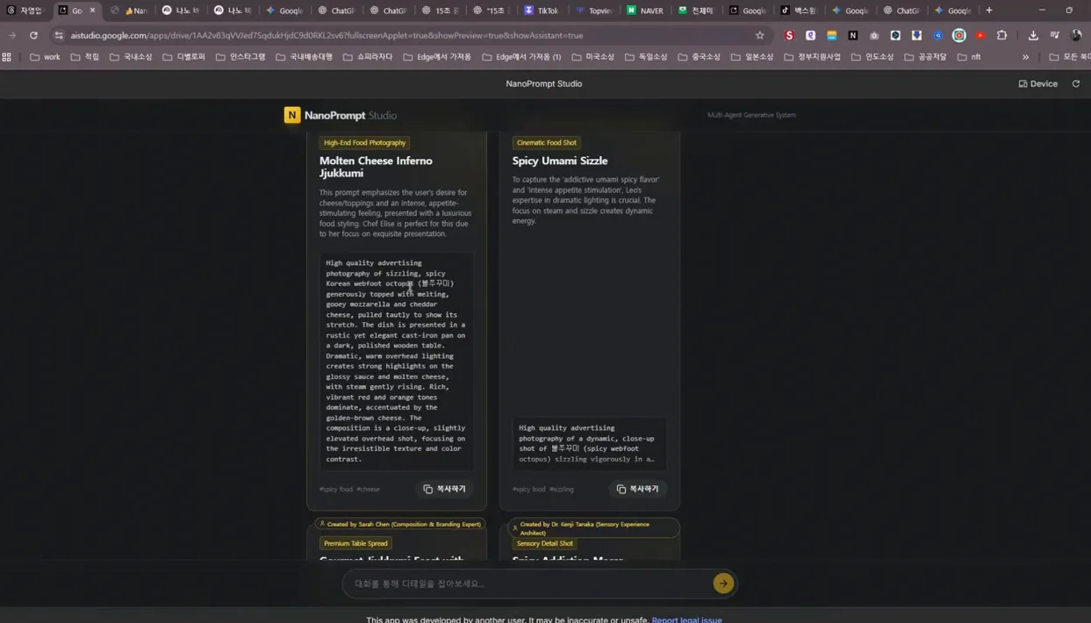Restore the browser window size button

pyautogui.click(x=1069, y=11)
